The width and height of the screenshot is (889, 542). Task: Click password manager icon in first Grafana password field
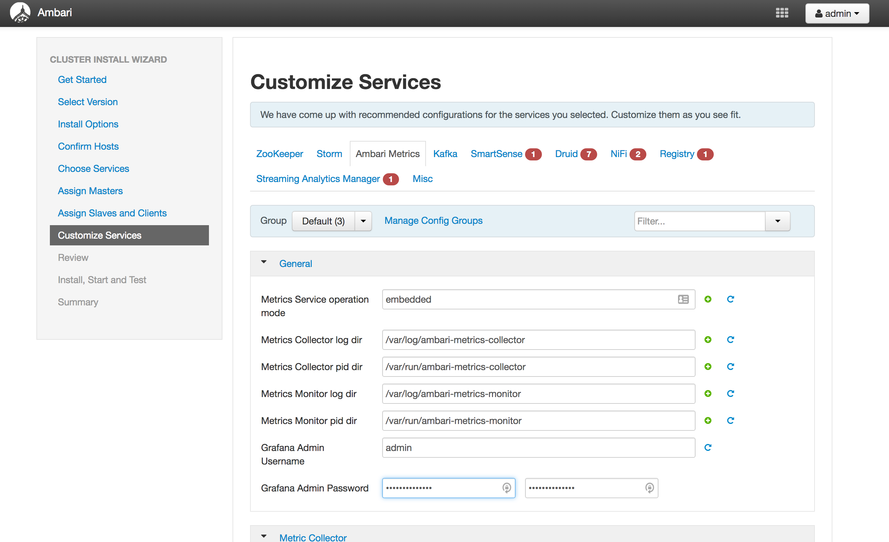pos(507,488)
